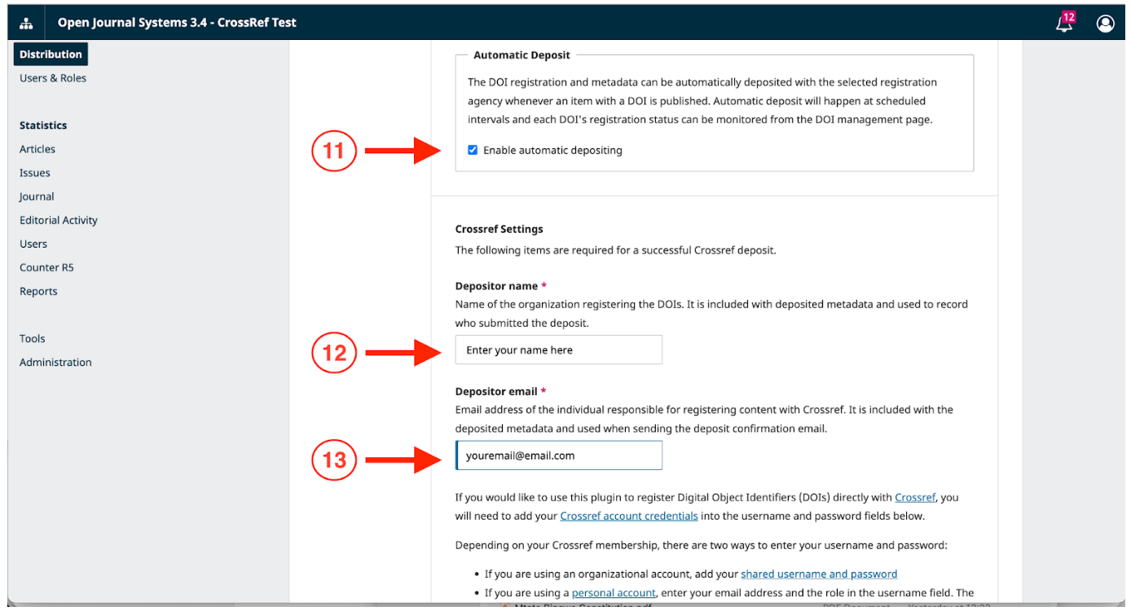This screenshot has width=1131, height=611.
Task: Open Crossref account credentials link
Action: pos(628,516)
